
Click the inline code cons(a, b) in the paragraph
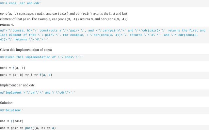9,14
